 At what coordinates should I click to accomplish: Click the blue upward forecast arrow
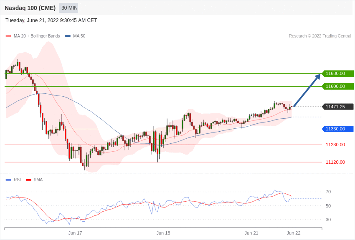[x=307, y=90]
